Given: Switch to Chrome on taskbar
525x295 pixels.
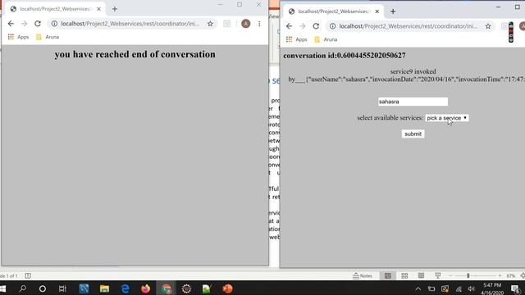Looking at the screenshot, I should point(166,288).
